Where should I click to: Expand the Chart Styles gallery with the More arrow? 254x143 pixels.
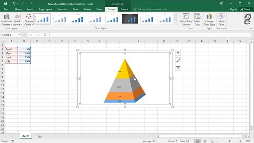(175, 23)
